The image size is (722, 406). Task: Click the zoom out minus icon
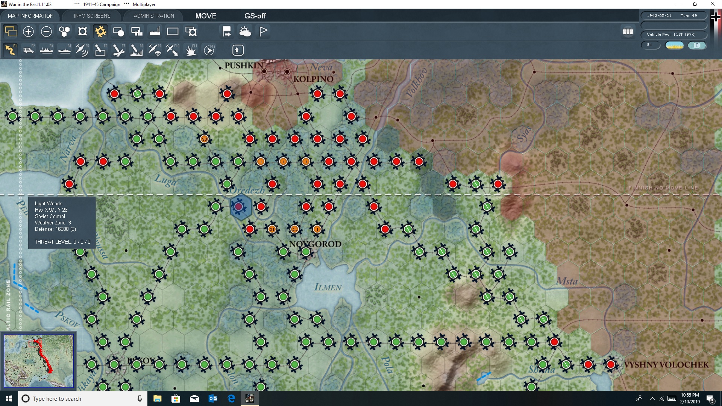[46, 32]
